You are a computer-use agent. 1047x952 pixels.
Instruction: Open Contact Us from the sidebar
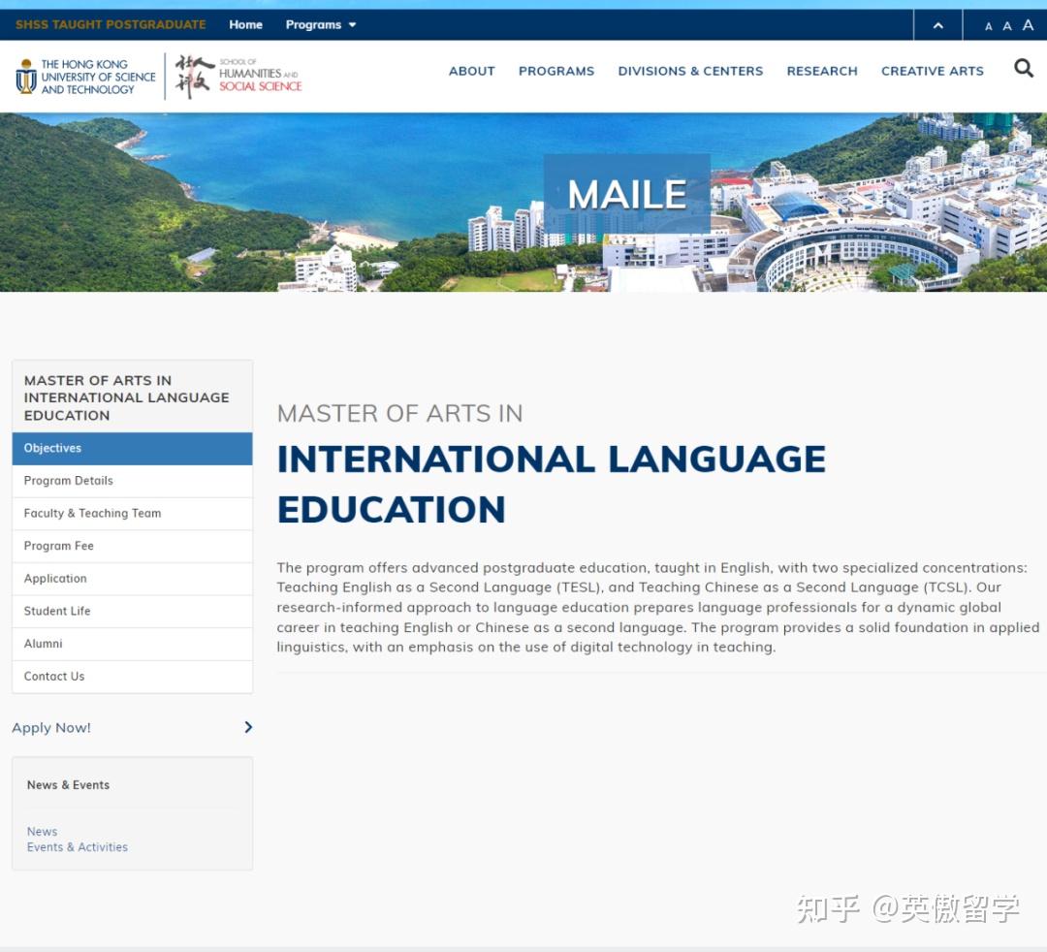(54, 676)
